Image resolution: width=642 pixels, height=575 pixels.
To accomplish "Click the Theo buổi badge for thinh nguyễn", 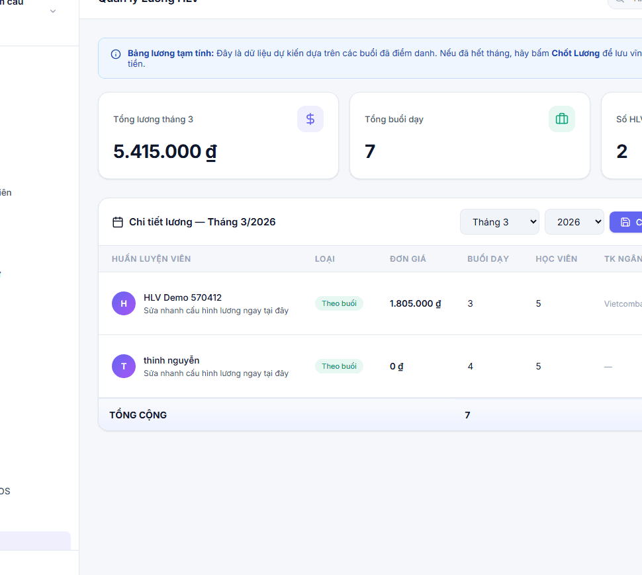I will pos(339,366).
